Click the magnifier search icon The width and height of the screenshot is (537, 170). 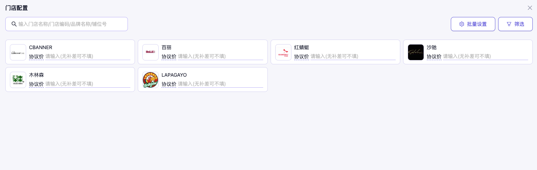[14, 24]
